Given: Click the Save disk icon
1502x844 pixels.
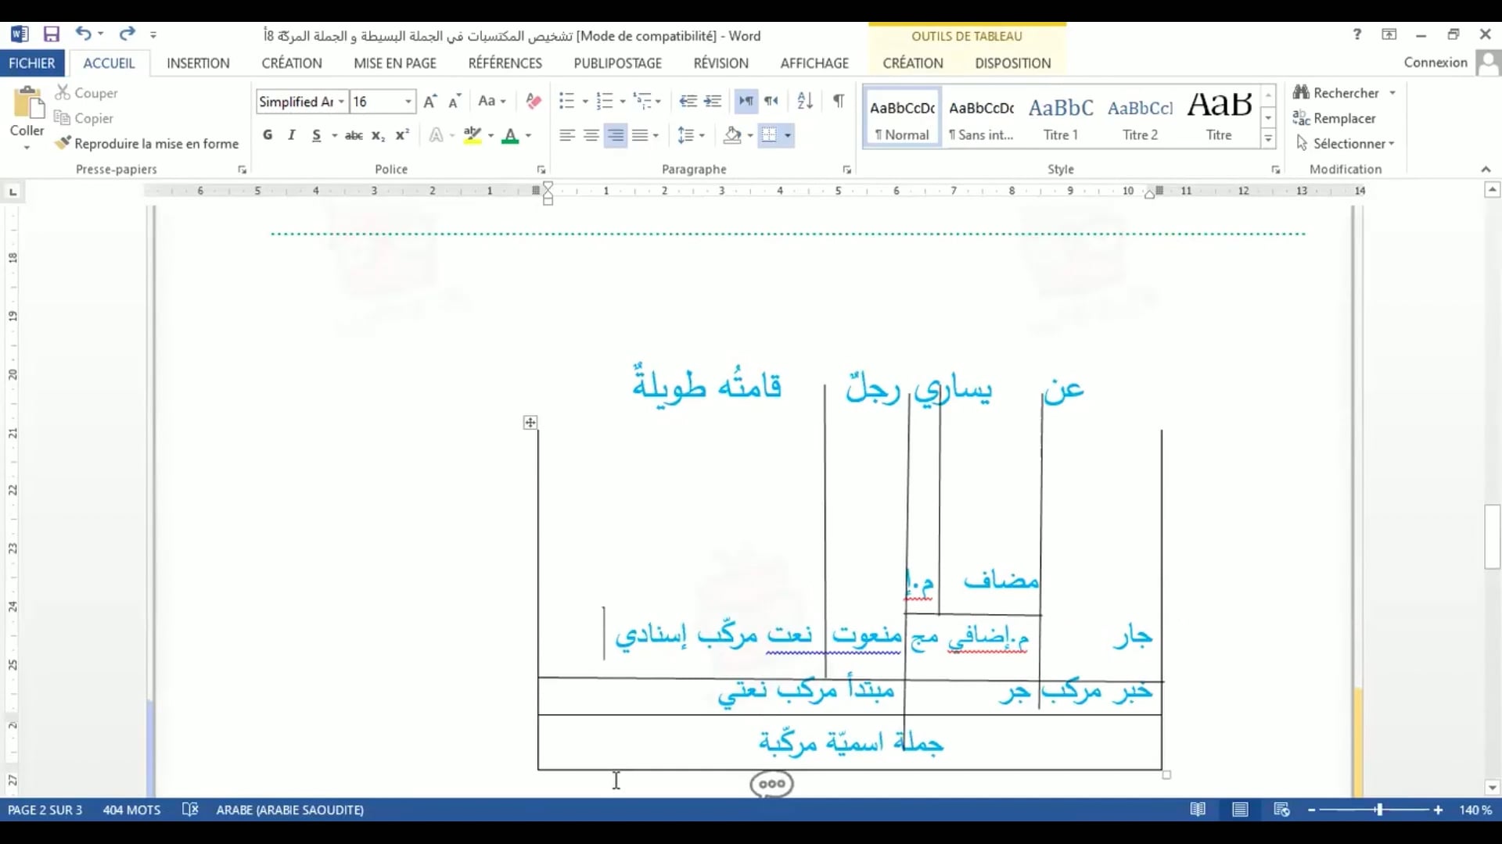Looking at the screenshot, I should (x=52, y=34).
